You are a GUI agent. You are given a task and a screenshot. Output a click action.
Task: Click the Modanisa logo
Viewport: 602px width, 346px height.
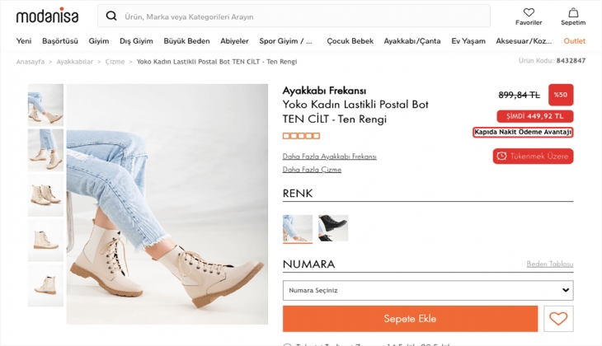[x=46, y=16]
